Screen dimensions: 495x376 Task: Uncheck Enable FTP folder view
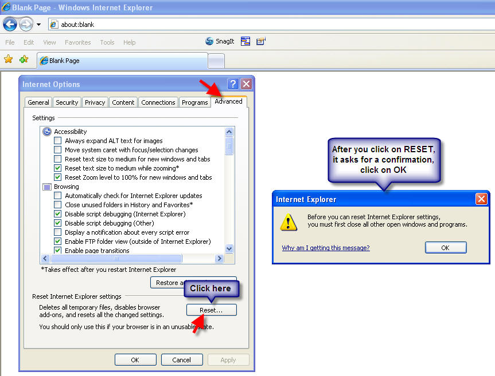tap(57, 241)
